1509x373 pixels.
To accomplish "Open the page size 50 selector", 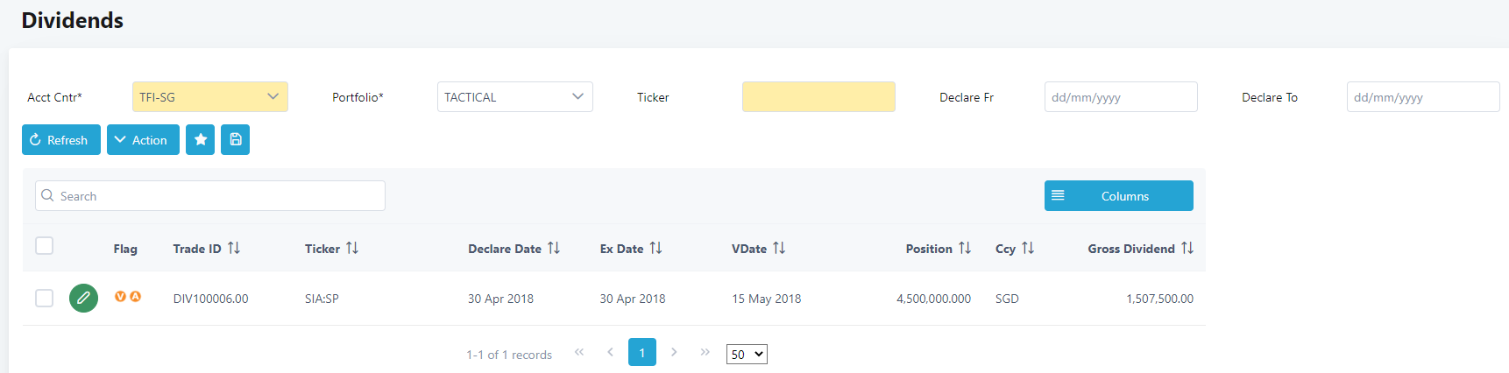I will [747, 355].
